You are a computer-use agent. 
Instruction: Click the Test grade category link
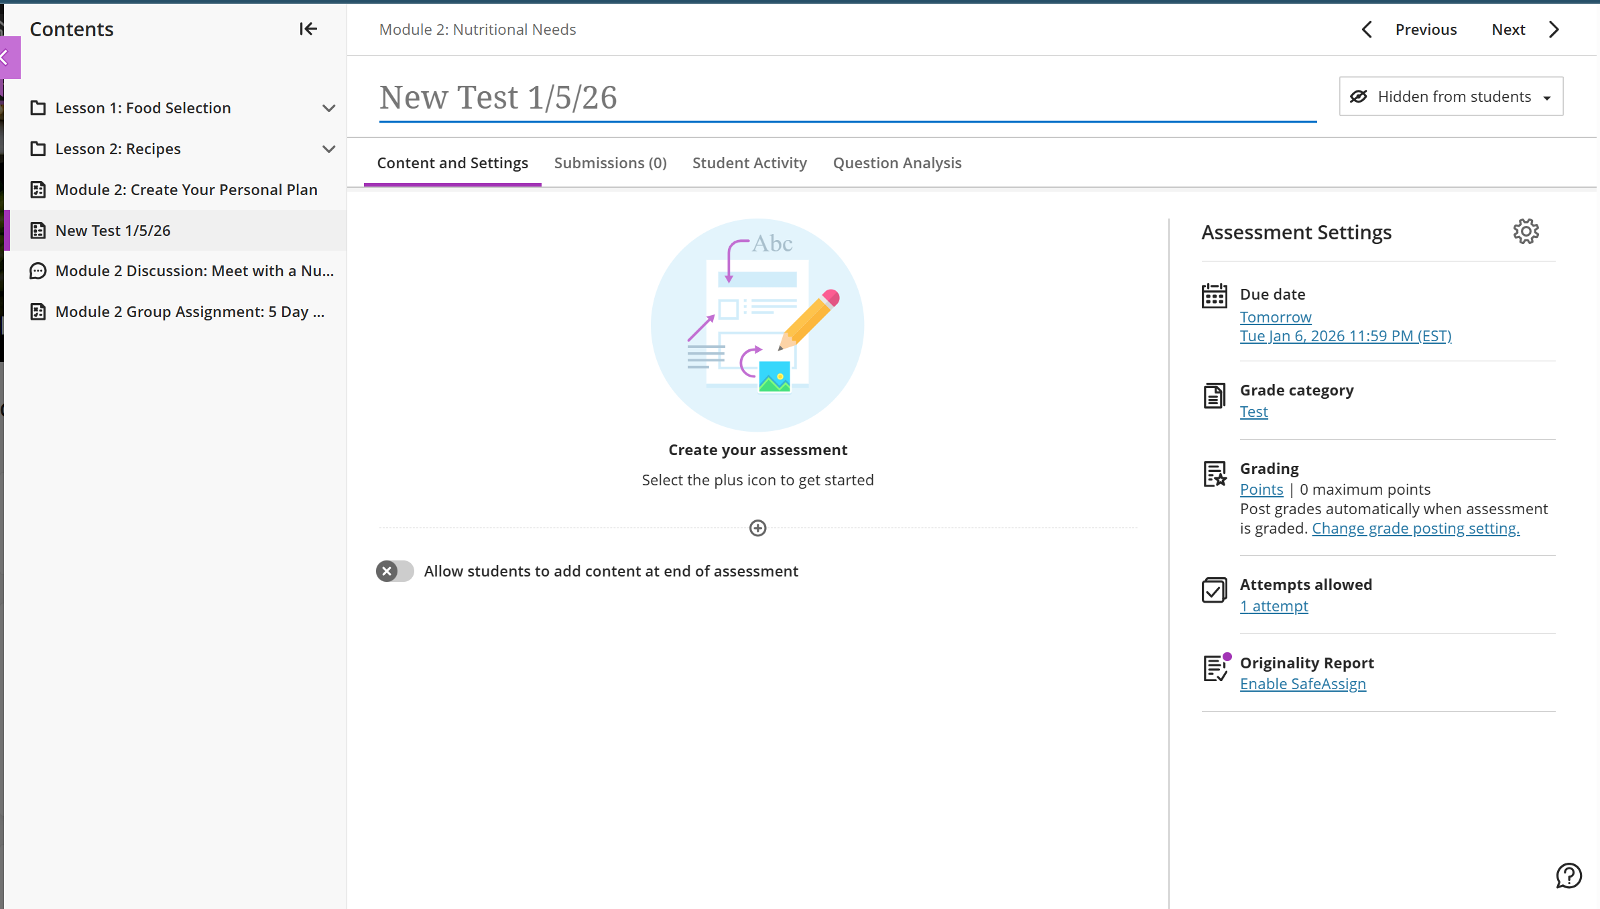(x=1253, y=412)
